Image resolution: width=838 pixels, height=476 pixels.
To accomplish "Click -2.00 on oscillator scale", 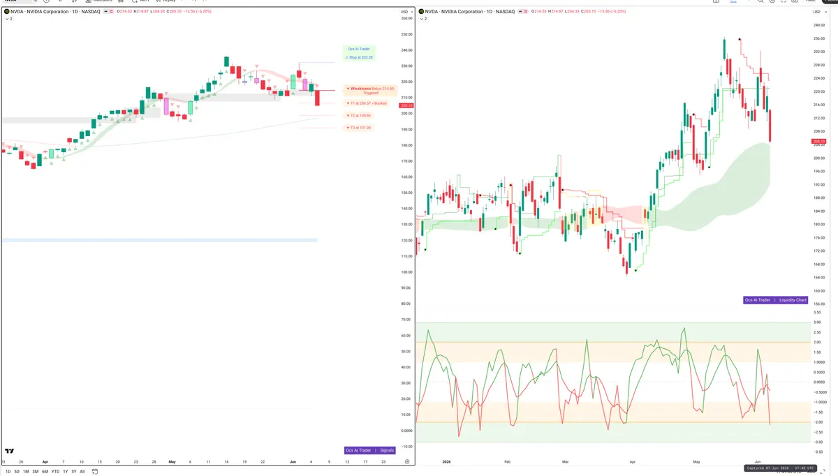I will pyautogui.click(x=818, y=422).
